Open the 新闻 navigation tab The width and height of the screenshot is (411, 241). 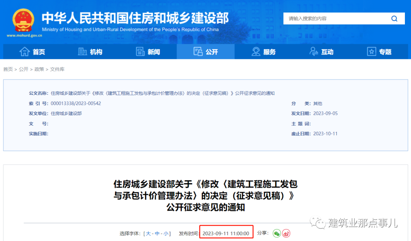coord(148,52)
